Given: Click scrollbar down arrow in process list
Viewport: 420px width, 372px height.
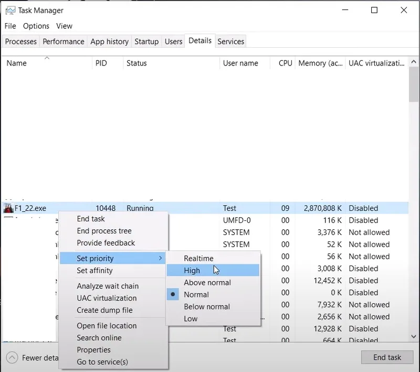Looking at the screenshot, I should [414, 336].
